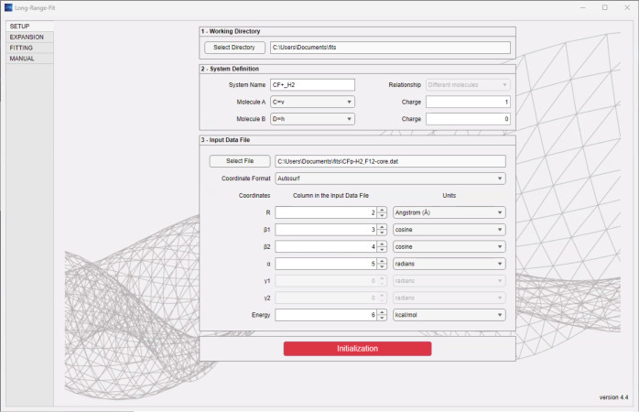
Task: Click the Select File button
Action: (240, 161)
